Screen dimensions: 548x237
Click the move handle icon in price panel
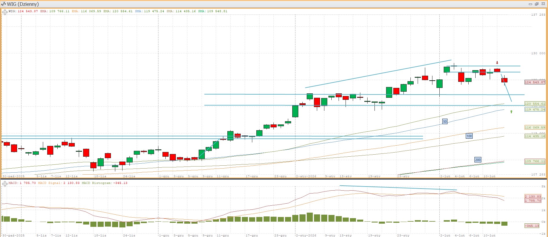tap(5, 12)
